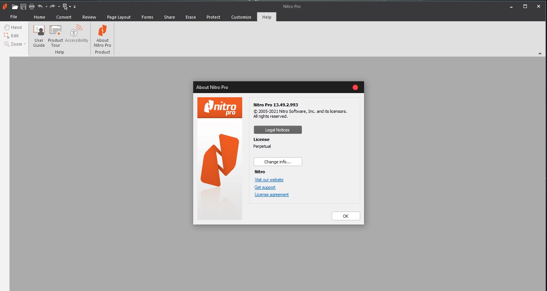Expand the undo history dropdown arrow
Image resolution: width=547 pixels, height=291 pixels.
point(46,7)
